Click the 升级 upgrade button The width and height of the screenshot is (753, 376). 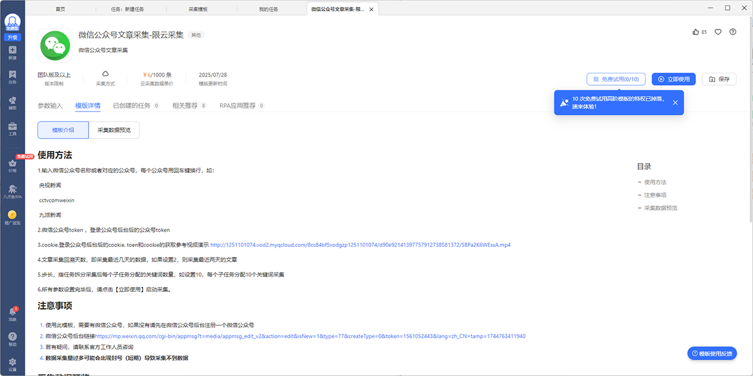[x=13, y=38]
